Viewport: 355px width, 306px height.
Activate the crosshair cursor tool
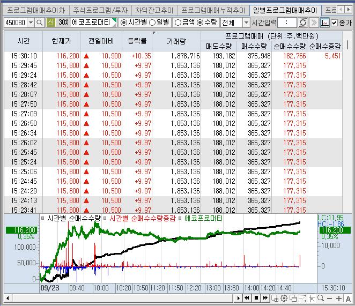pyautogui.click(x=312, y=298)
